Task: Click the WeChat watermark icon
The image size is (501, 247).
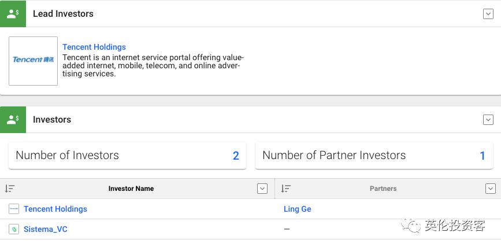Action: click(411, 226)
